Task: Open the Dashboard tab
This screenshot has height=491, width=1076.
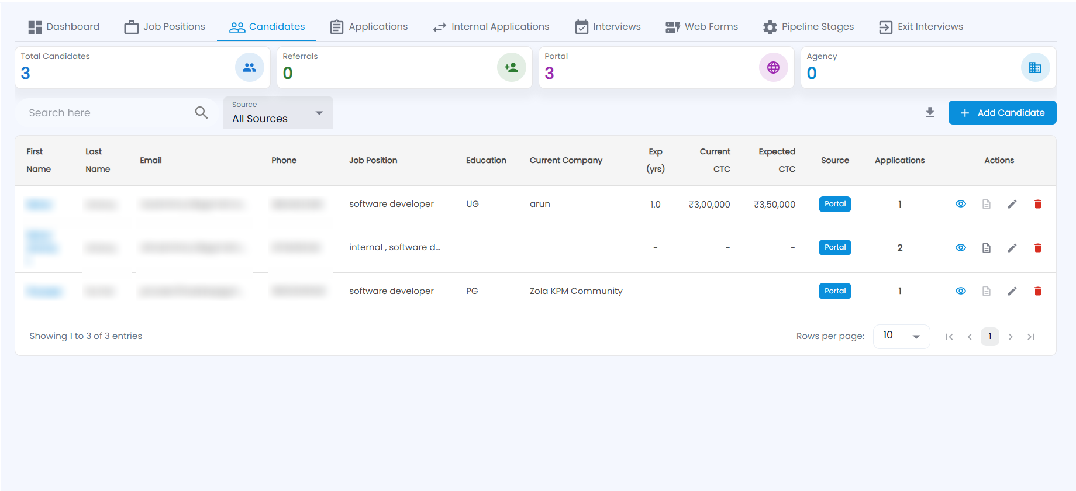Action: [x=64, y=27]
